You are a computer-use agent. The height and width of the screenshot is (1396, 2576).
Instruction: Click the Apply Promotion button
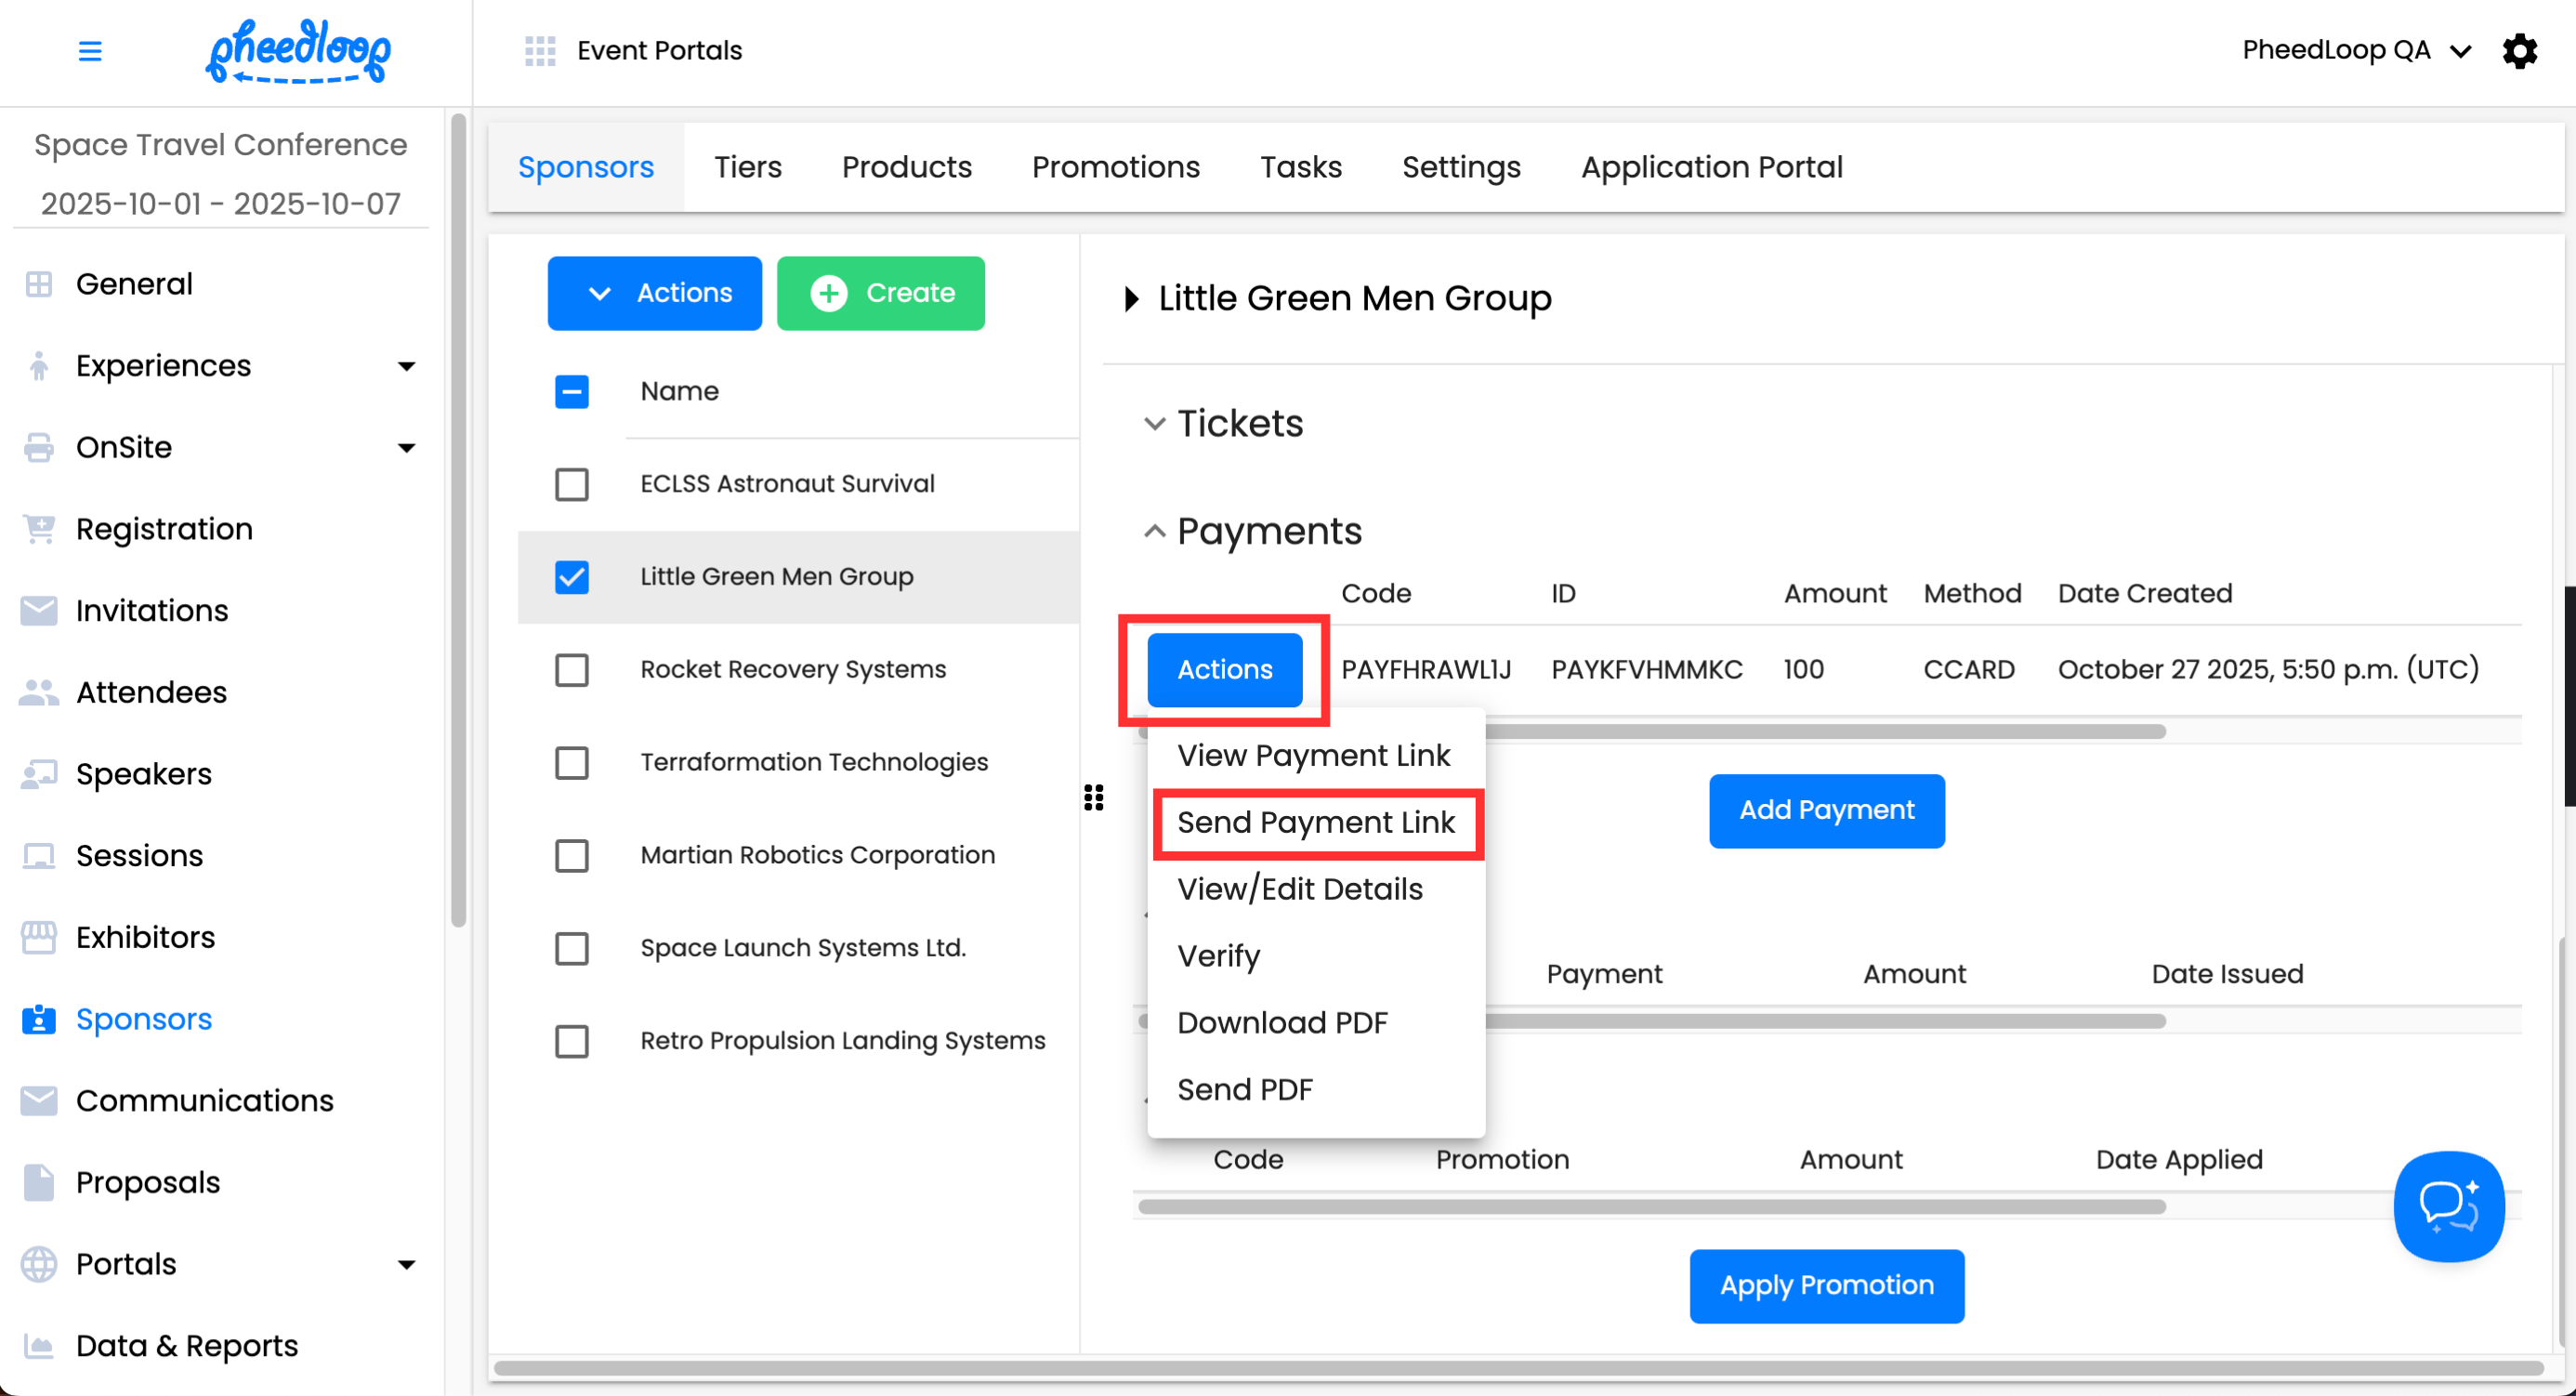coord(1826,1285)
